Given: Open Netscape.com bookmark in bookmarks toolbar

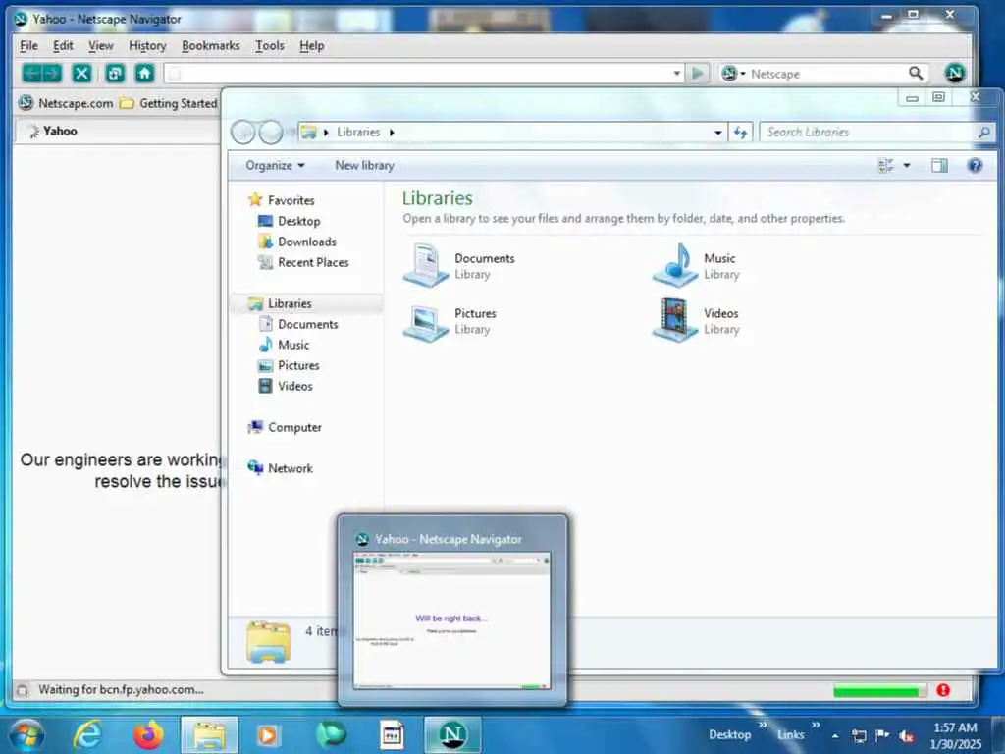Looking at the screenshot, I should pos(66,103).
